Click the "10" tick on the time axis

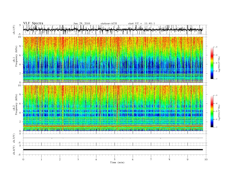tap(206, 159)
